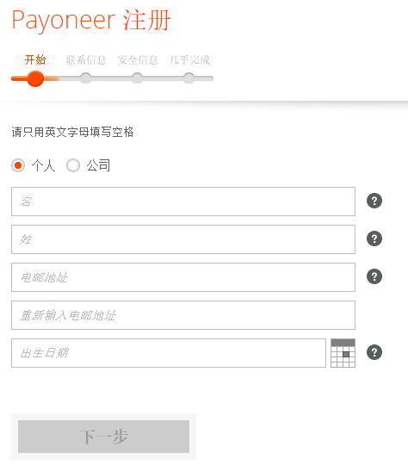
Task: Select the 几乎完成 step label
Action: click(x=189, y=60)
